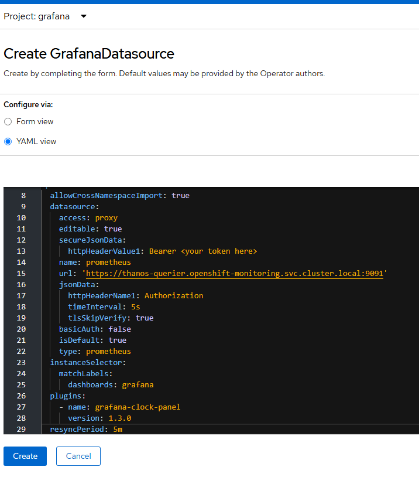This screenshot has width=419, height=477.
Task: Open the thanos-querier URL link on line 15
Action: point(235,274)
